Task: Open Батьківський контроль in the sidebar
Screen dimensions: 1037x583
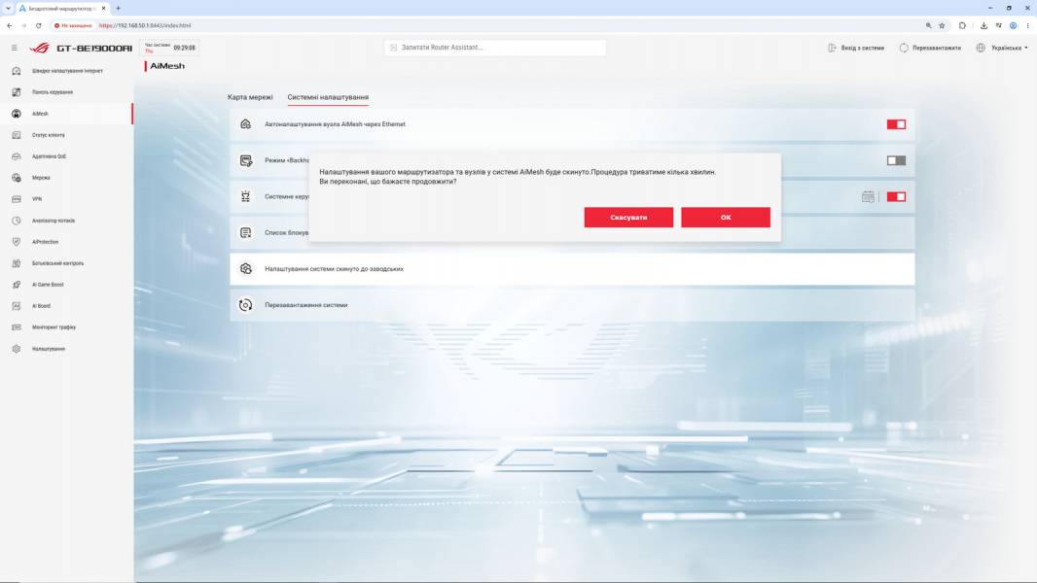Action: [x=67, y=262]
